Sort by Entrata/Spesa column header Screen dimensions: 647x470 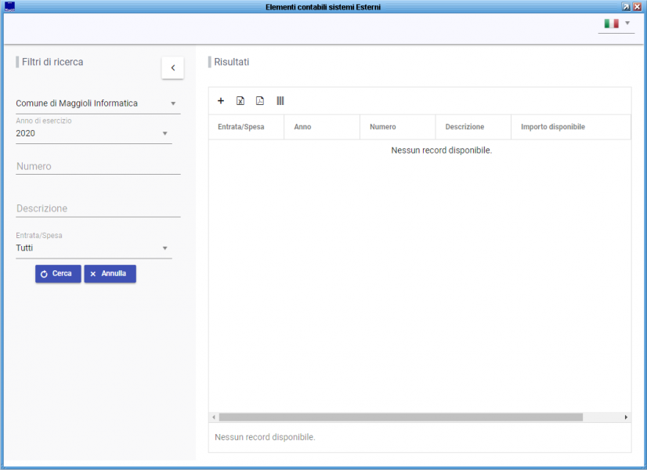(240, 127)
